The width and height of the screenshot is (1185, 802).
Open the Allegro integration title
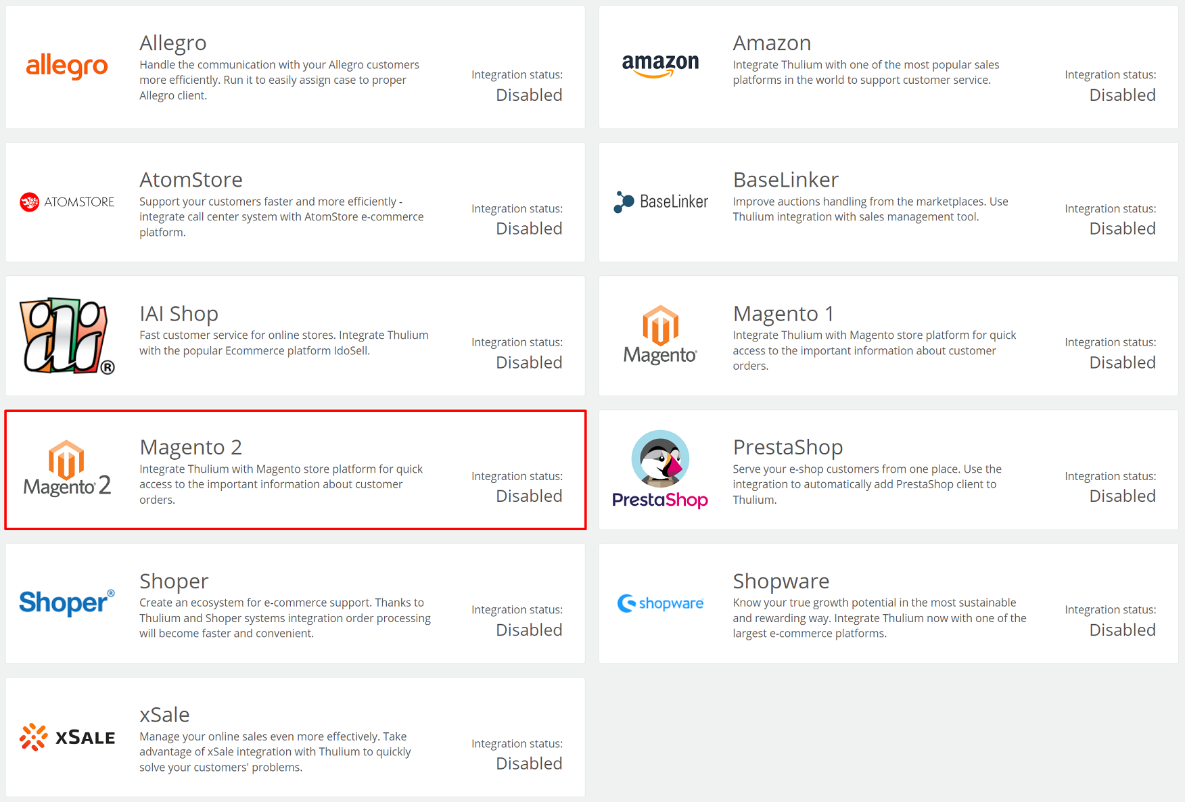click(173, 43)
